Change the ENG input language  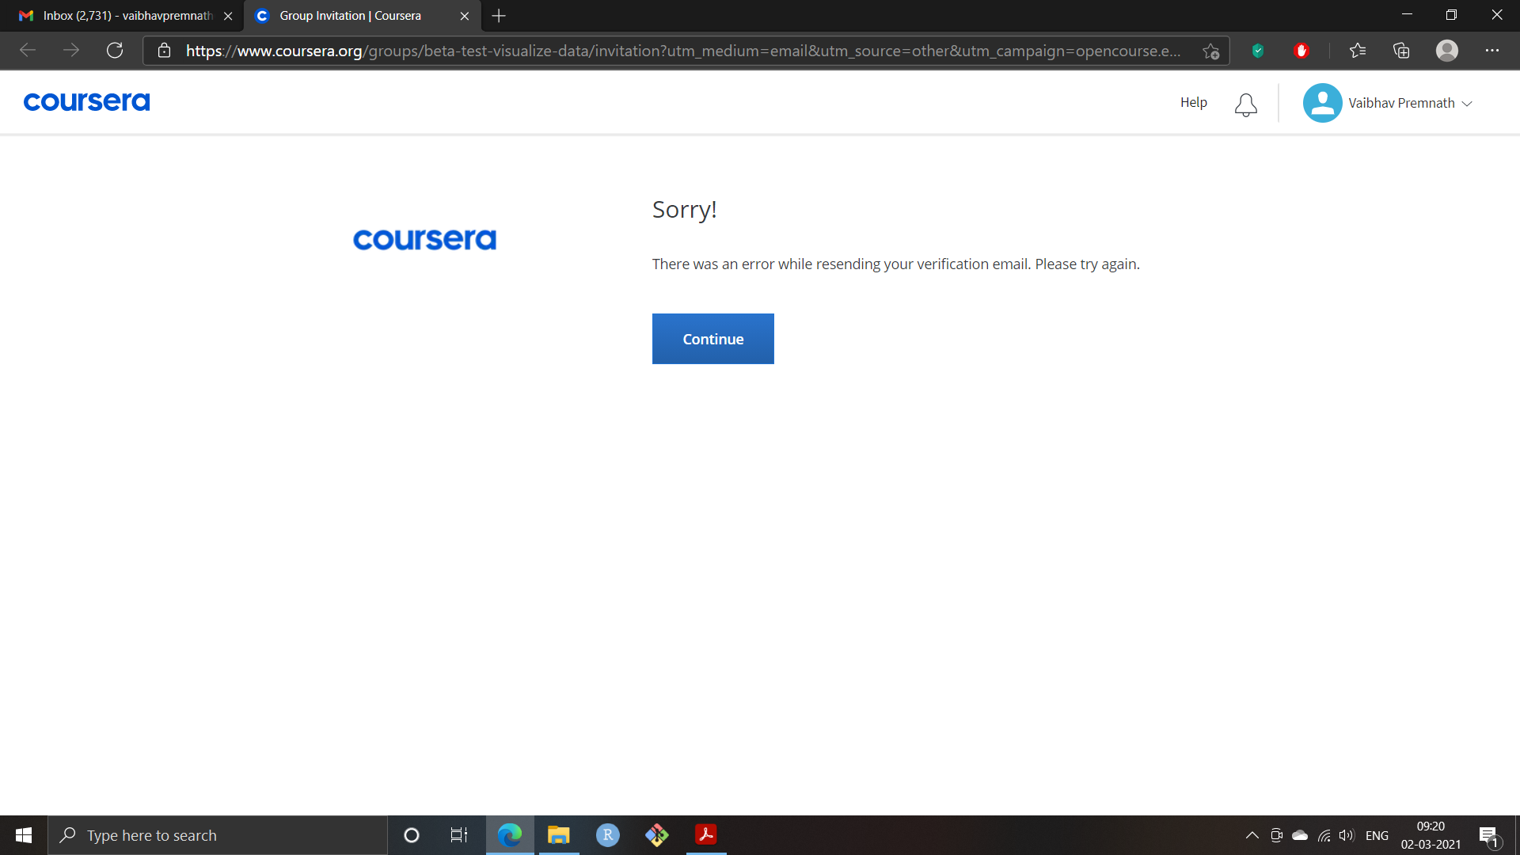point(1377,835)
